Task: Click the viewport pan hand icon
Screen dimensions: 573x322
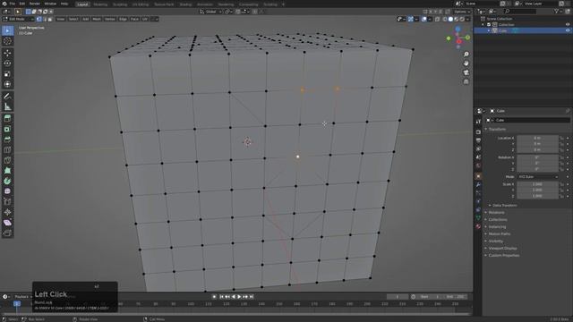Action: [466, 64]
